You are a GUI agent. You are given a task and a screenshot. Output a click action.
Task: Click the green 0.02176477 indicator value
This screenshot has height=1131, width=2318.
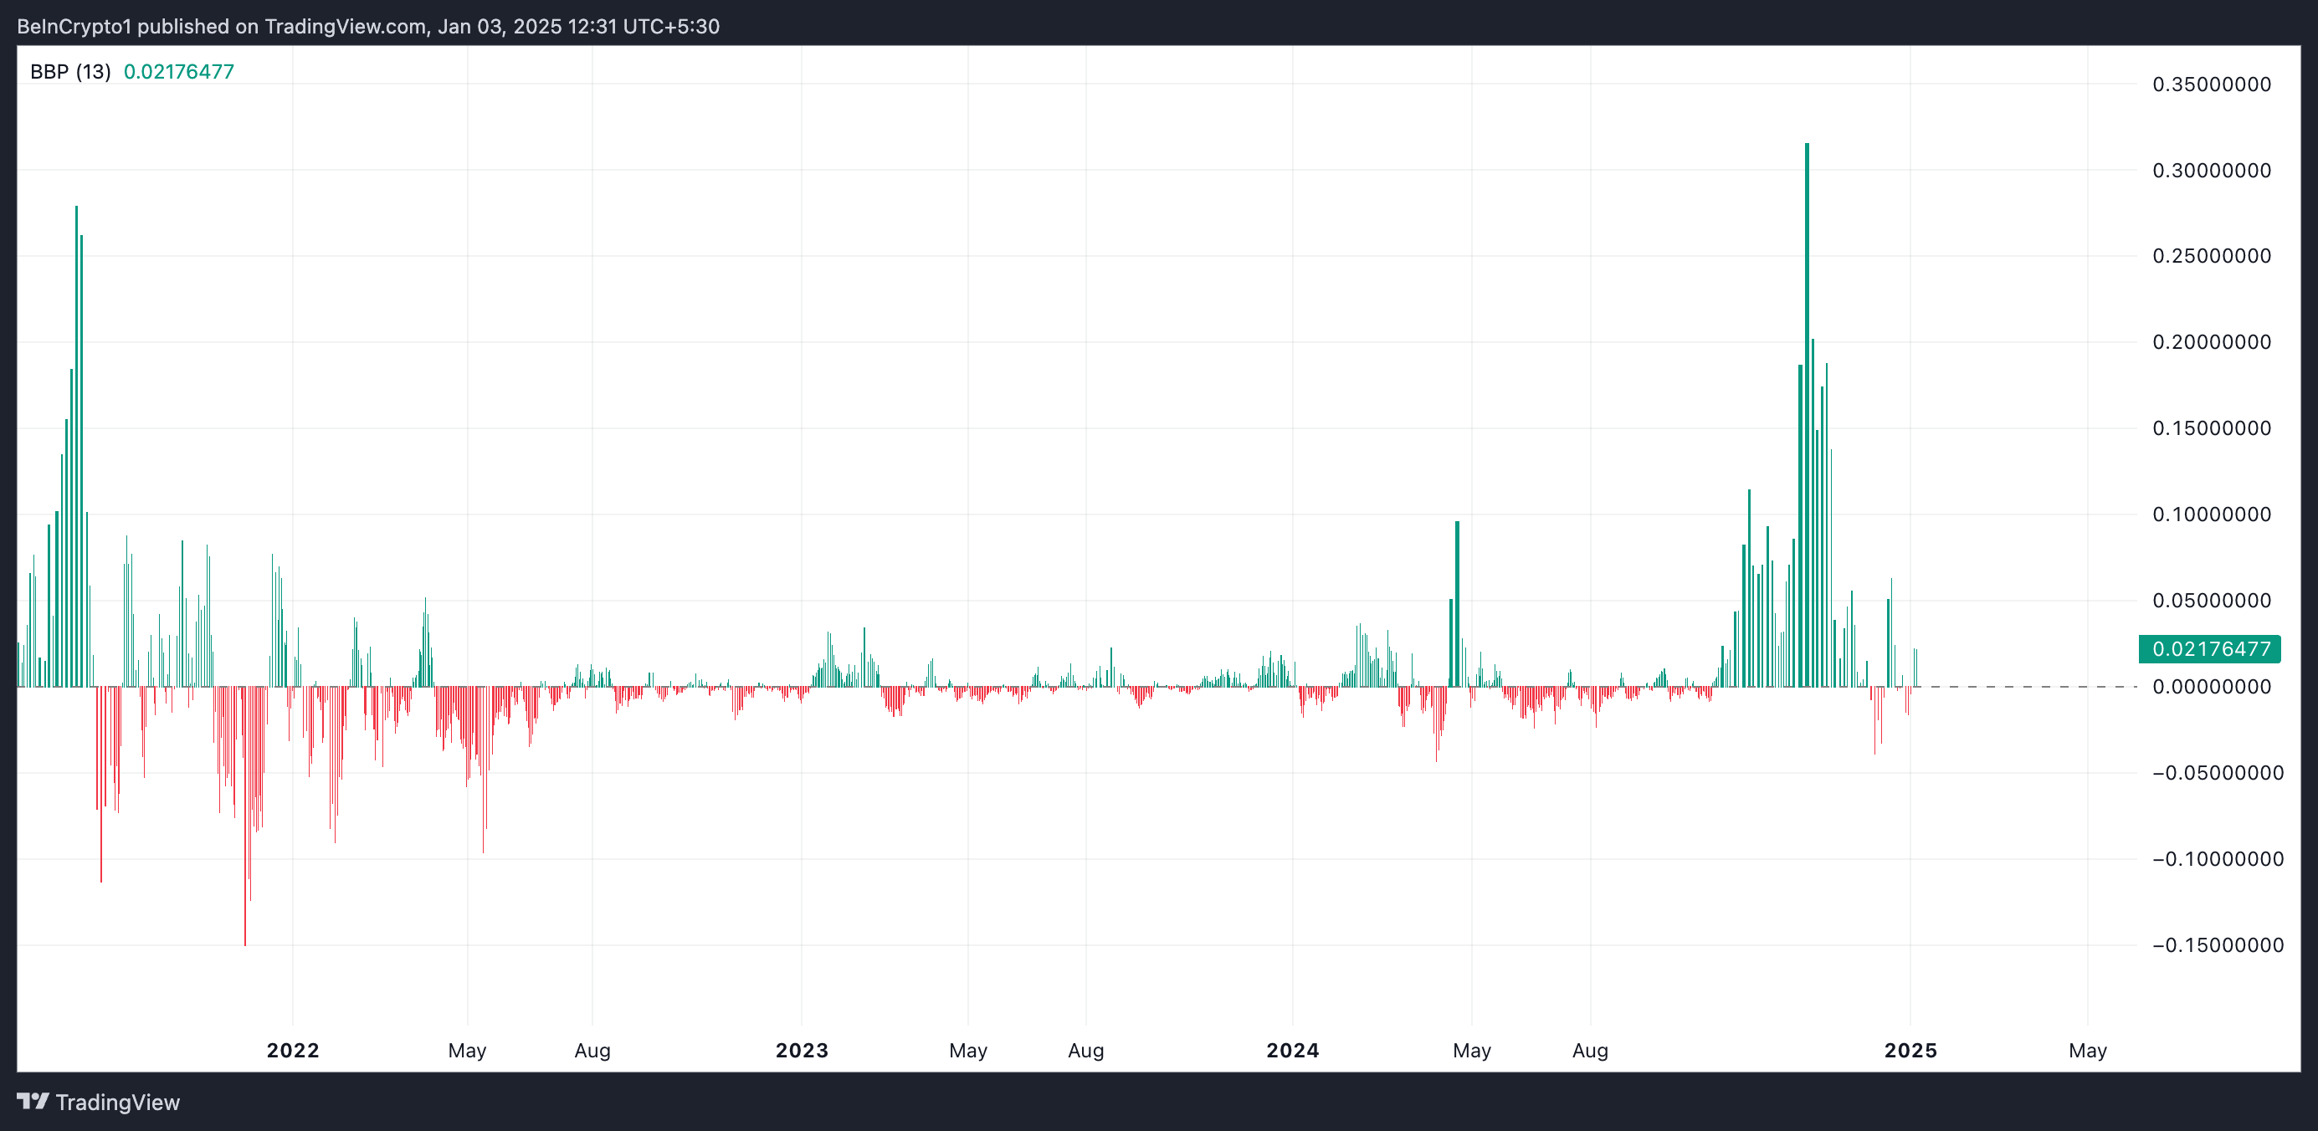click(178, 72)
